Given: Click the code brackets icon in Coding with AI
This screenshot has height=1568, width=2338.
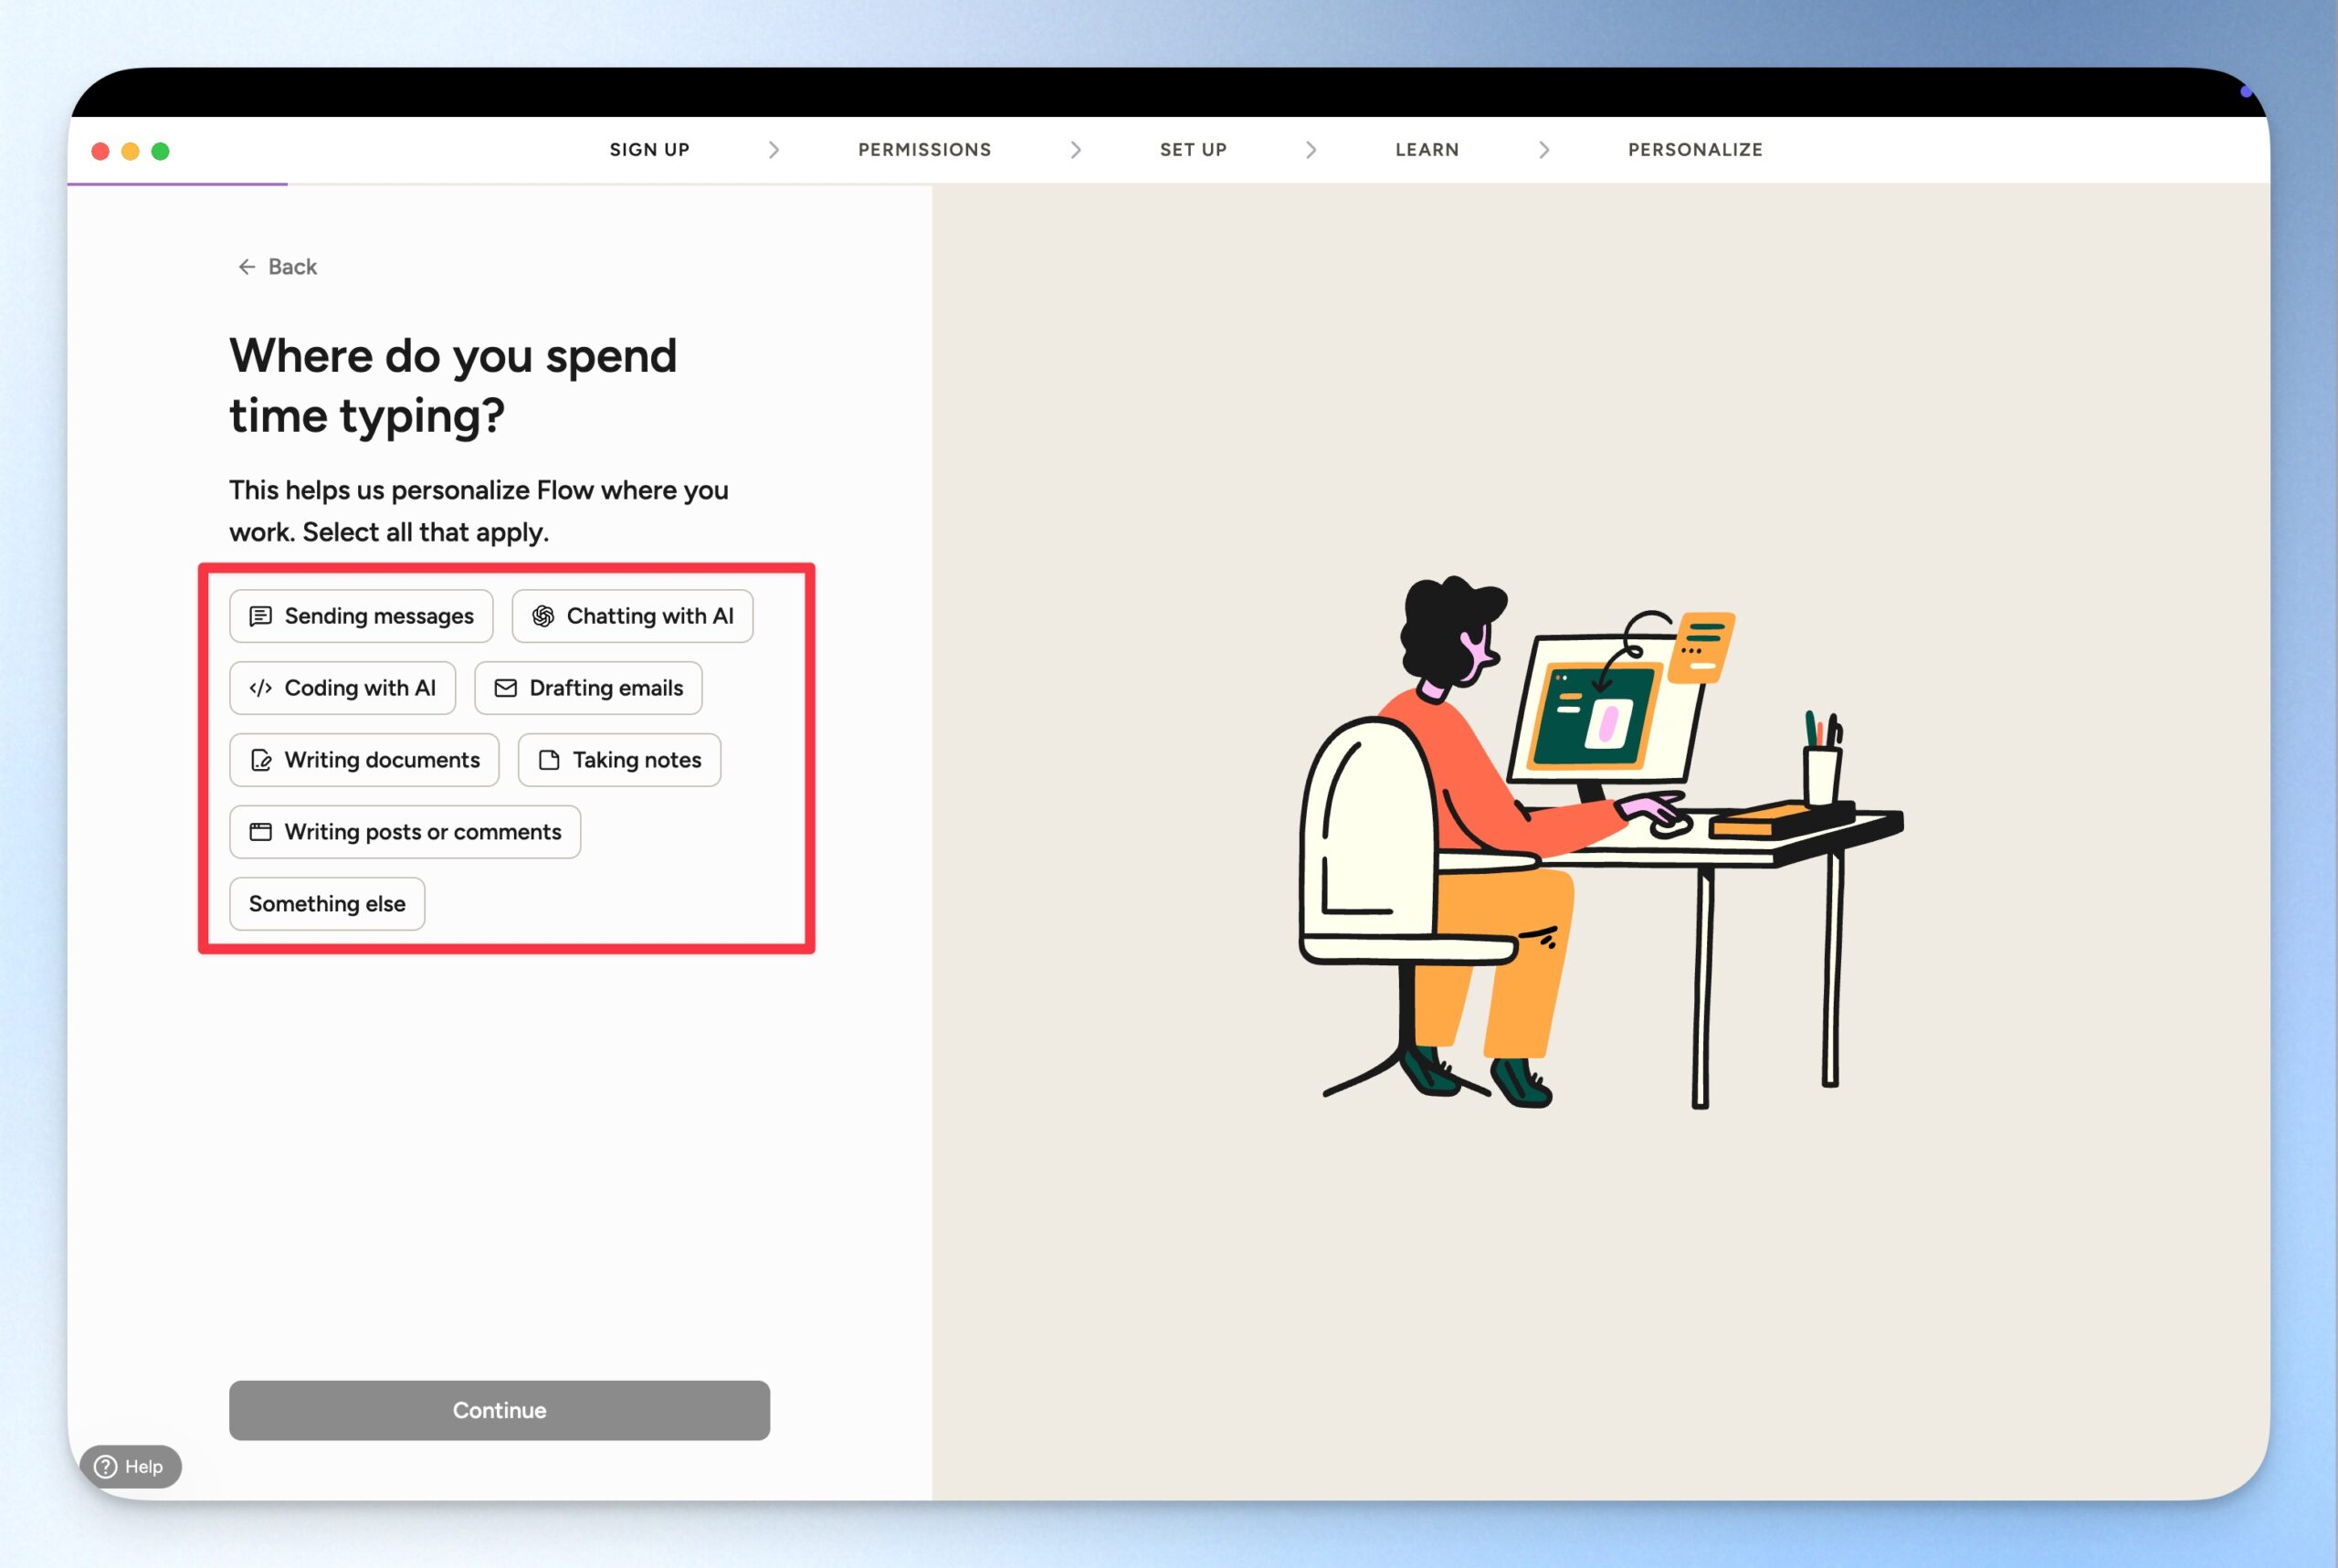Looking at the screenshot, I should click(260, 688).
